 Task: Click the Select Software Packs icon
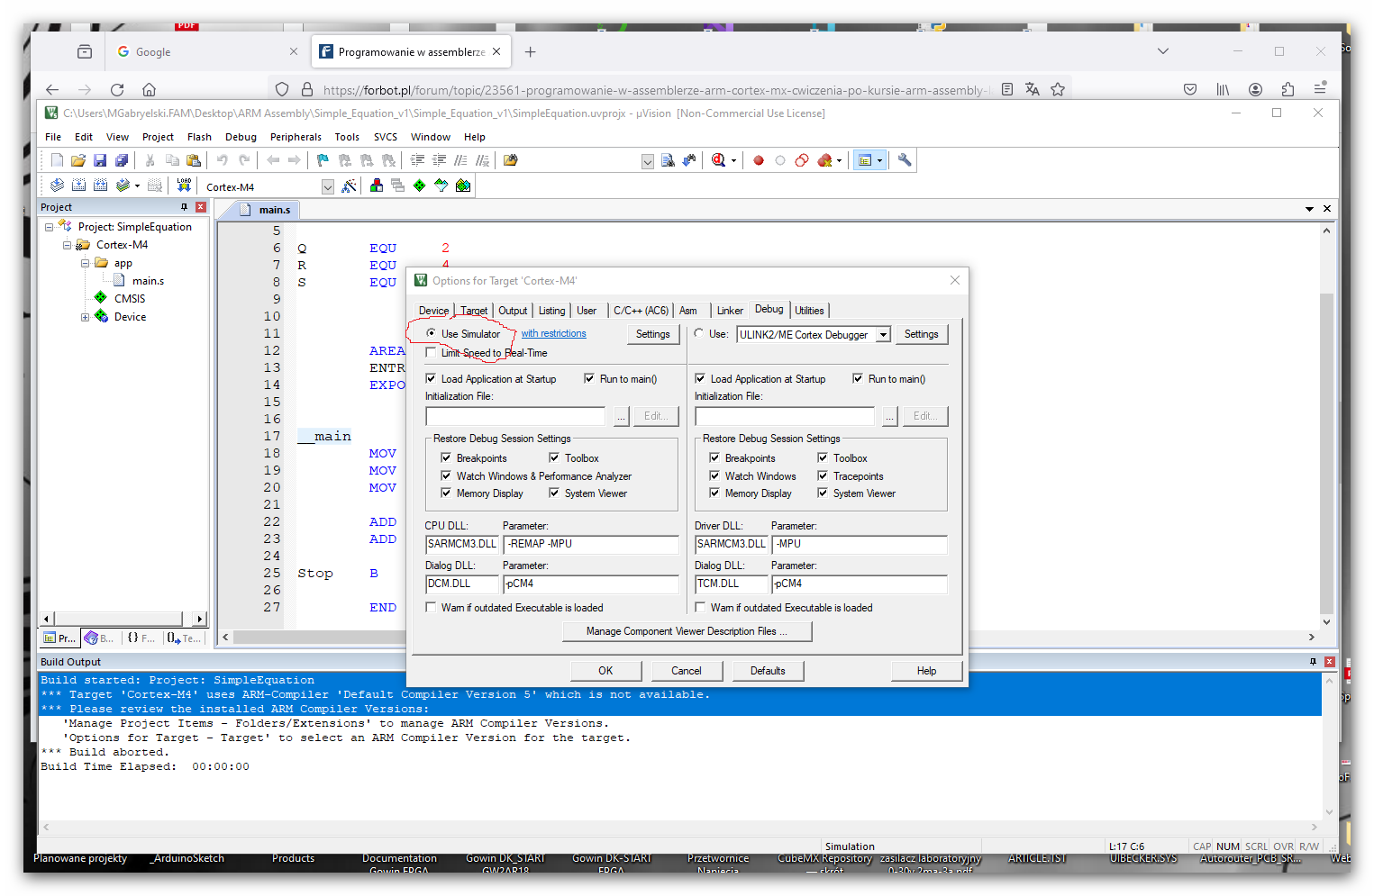coord(441,186)
